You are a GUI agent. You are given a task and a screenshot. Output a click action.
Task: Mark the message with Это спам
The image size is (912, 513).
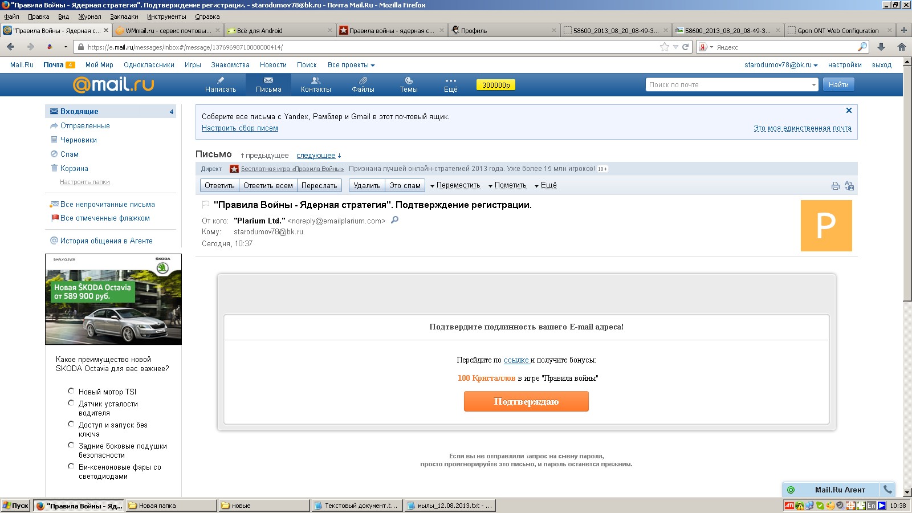click(x=405, y=185)
